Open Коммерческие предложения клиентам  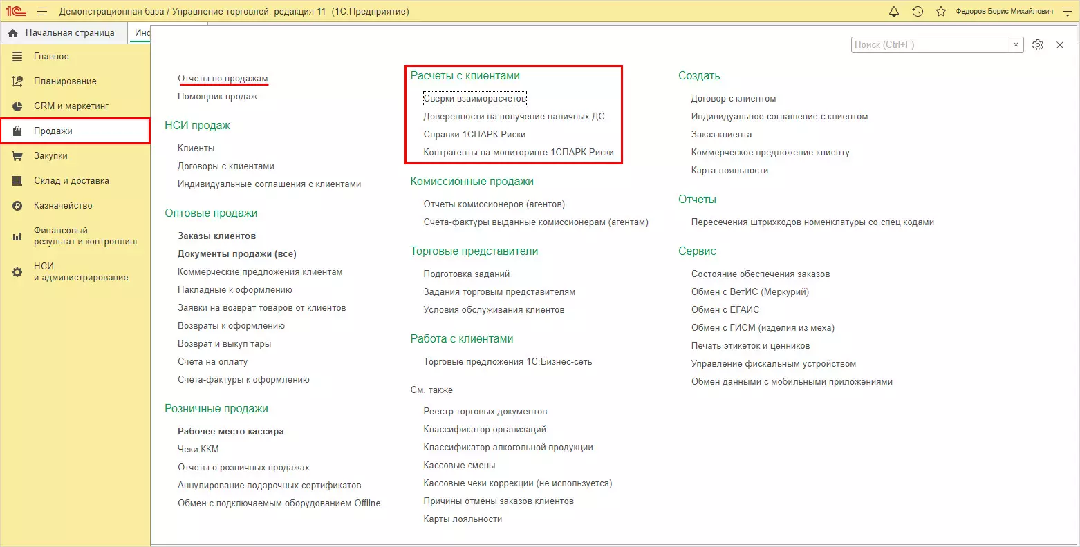coord(260,272)
